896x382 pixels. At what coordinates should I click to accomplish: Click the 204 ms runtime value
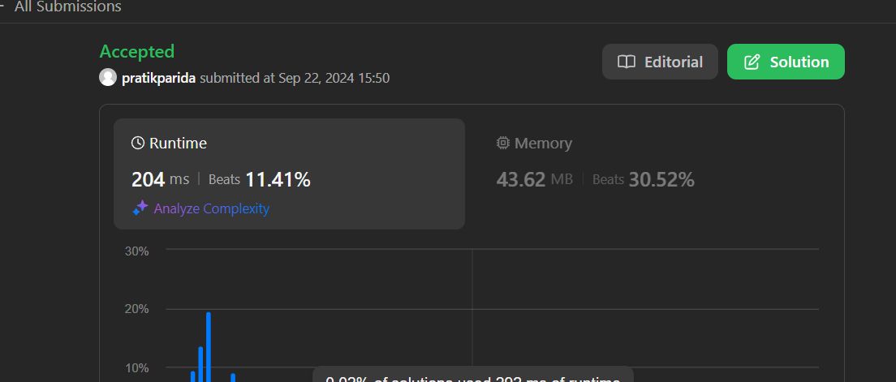point(160,180)
